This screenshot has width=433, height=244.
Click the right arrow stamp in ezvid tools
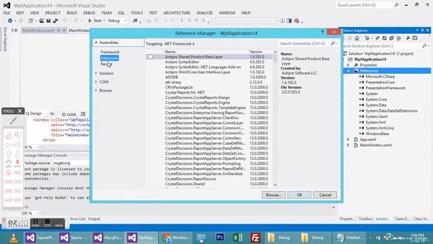coord(18,144)
